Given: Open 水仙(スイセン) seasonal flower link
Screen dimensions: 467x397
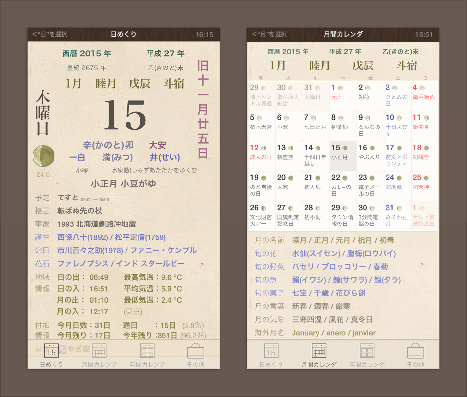Looking at the screenshot, I should click(316, 253).
